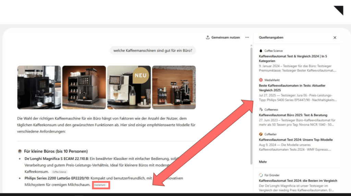Click the Coffee Science citation chip
This screenshot has width=351, height=196.
coord(59,172)
